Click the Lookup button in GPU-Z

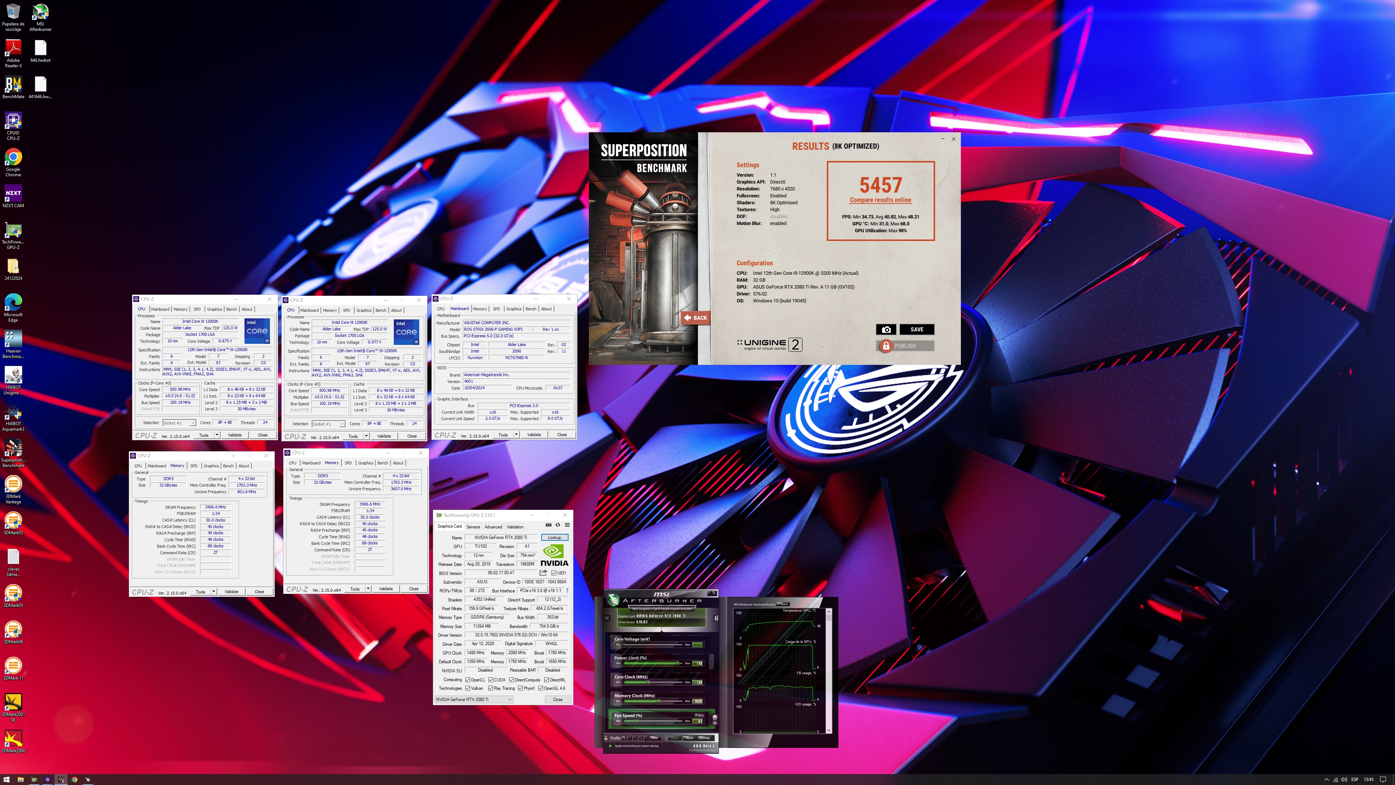click(x=554, y=538)
